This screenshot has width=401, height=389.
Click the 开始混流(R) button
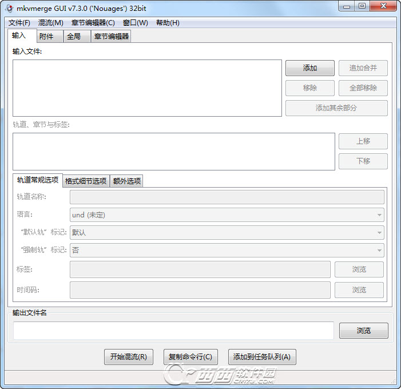(129, 357)
